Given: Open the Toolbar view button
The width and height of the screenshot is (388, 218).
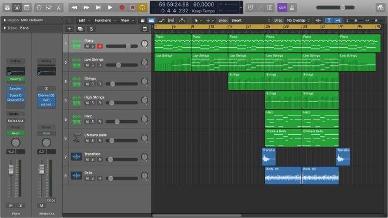Looking at the screenshot, I should [x=26, y=8].
